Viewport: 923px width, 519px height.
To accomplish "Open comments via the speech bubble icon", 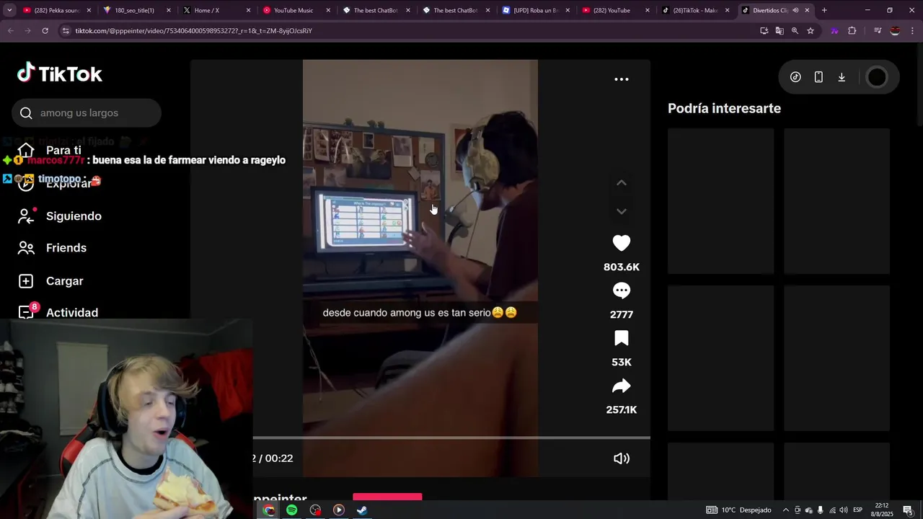I will 621,290.
